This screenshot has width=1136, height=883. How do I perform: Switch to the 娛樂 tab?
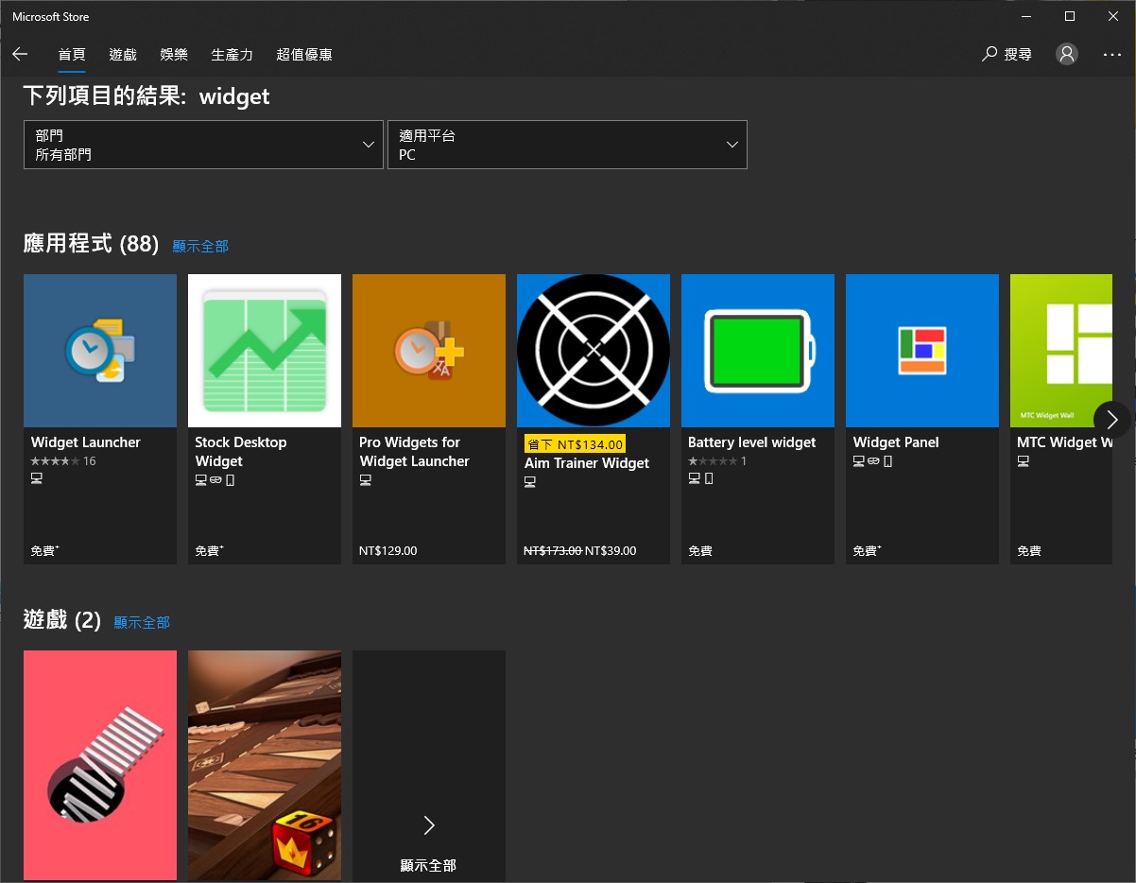coord(174,54)
